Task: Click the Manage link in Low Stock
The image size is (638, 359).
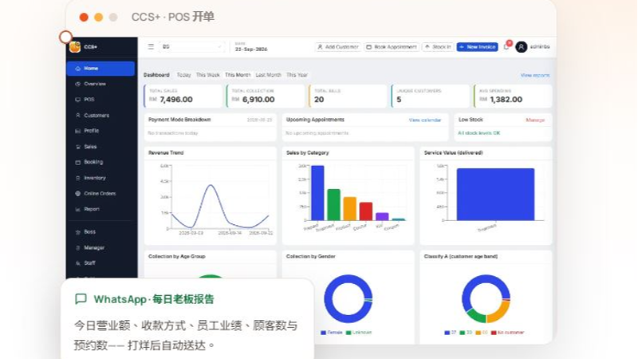Action: click(535, 120)
